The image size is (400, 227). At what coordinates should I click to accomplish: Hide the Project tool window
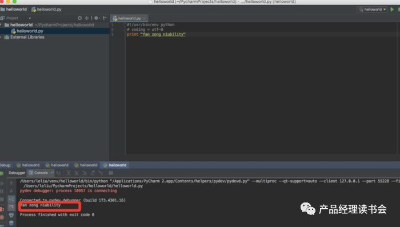click(105, 18)
